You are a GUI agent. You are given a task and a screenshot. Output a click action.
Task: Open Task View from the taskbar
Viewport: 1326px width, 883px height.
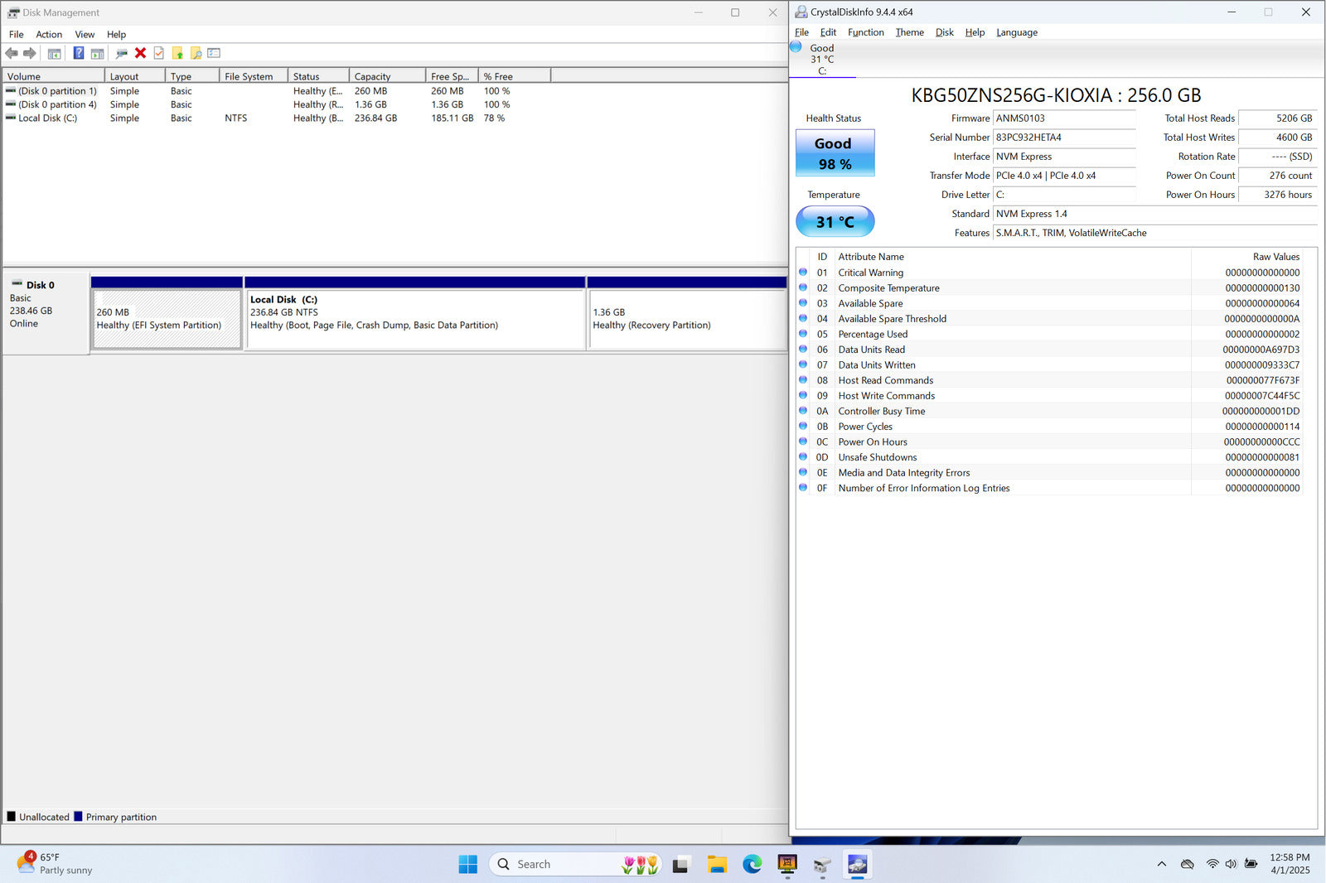click(680, 864)
